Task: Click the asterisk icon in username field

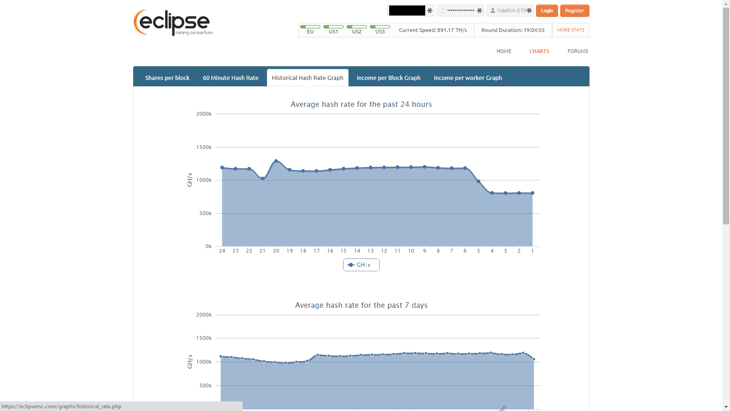Action: pyautogui.click(x=429, y=11)
